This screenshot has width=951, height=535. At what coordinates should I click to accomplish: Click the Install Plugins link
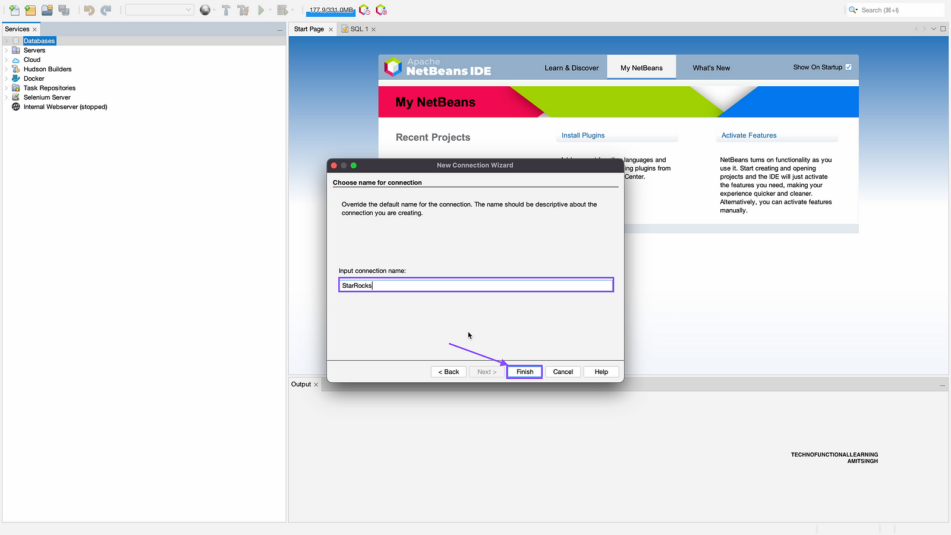click(582, 136)
